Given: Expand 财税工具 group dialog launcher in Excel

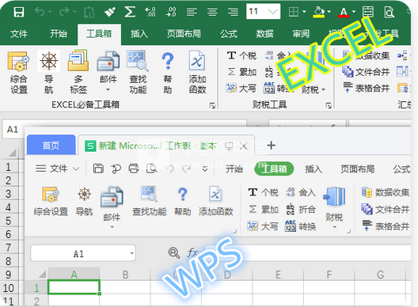Looking at the screenshot, I should pos(329,106).
